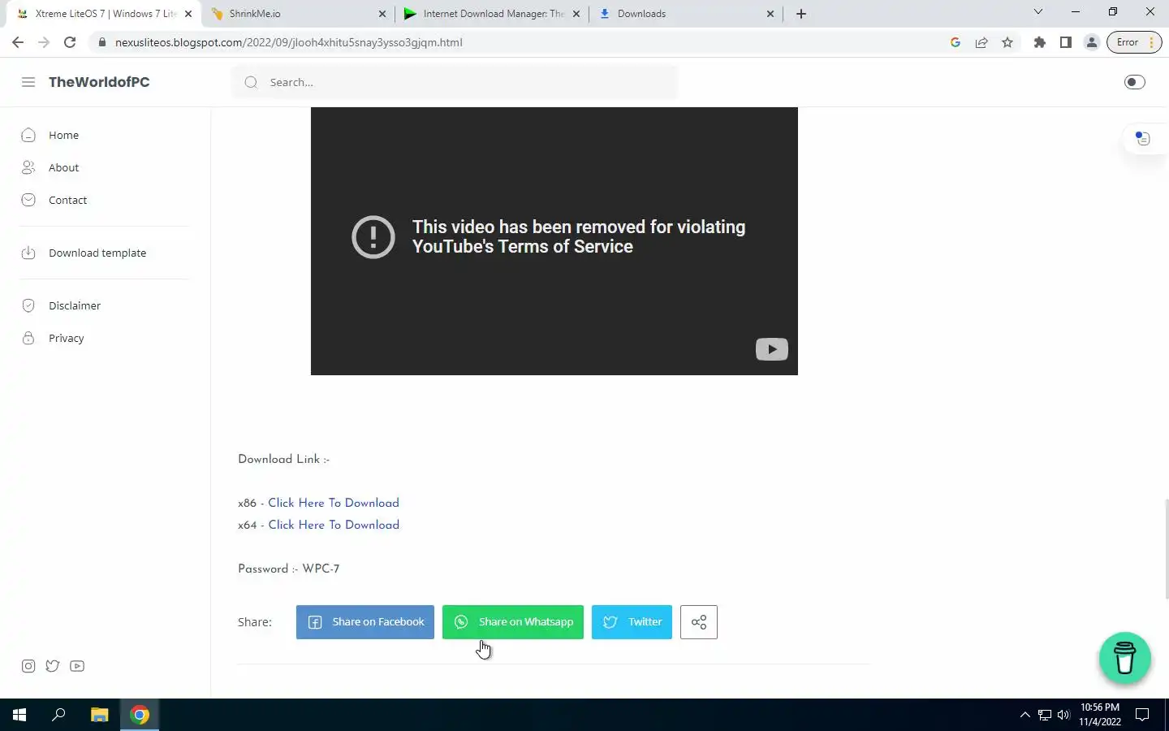
Task: Toggle dark mode switch in header
Action: [1134, 82]
